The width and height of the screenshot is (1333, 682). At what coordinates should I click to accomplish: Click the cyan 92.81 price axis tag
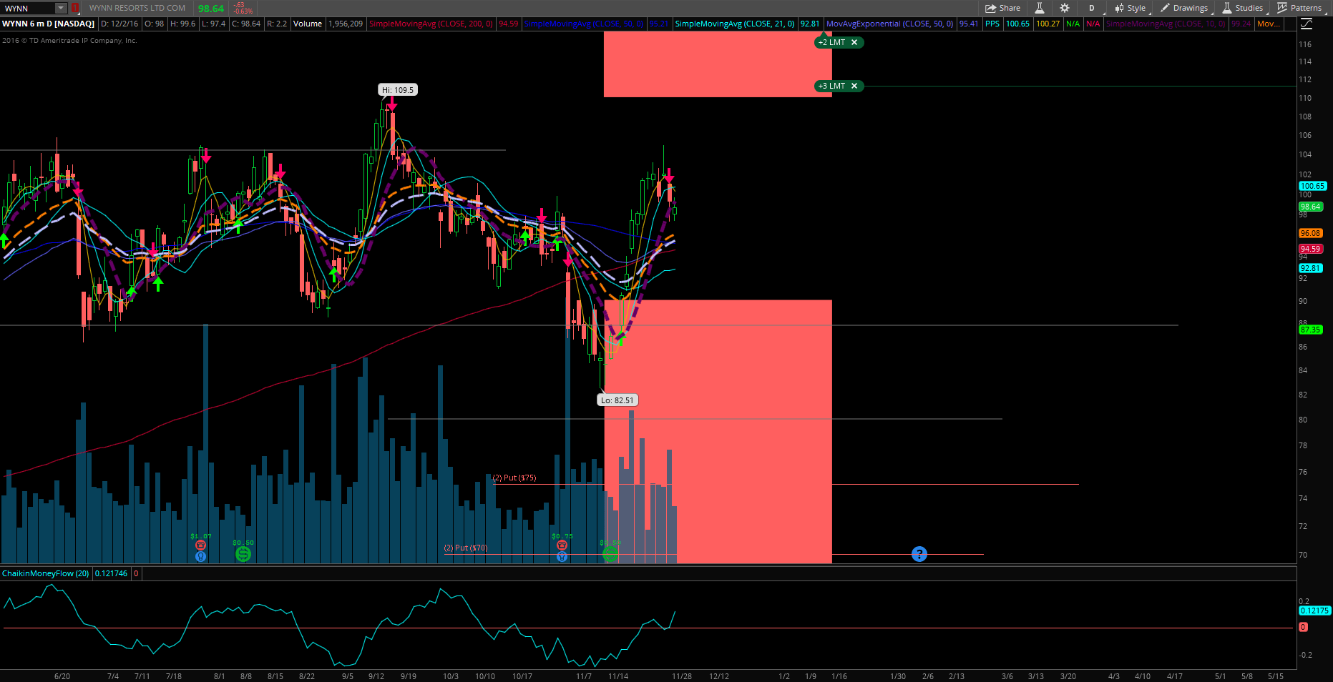point(1311,268)
